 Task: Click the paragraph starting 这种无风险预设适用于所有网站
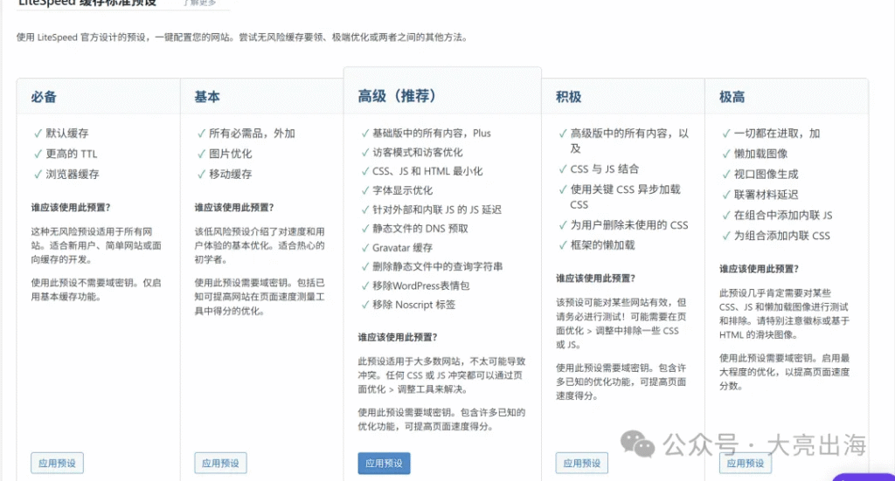point(96,245)
